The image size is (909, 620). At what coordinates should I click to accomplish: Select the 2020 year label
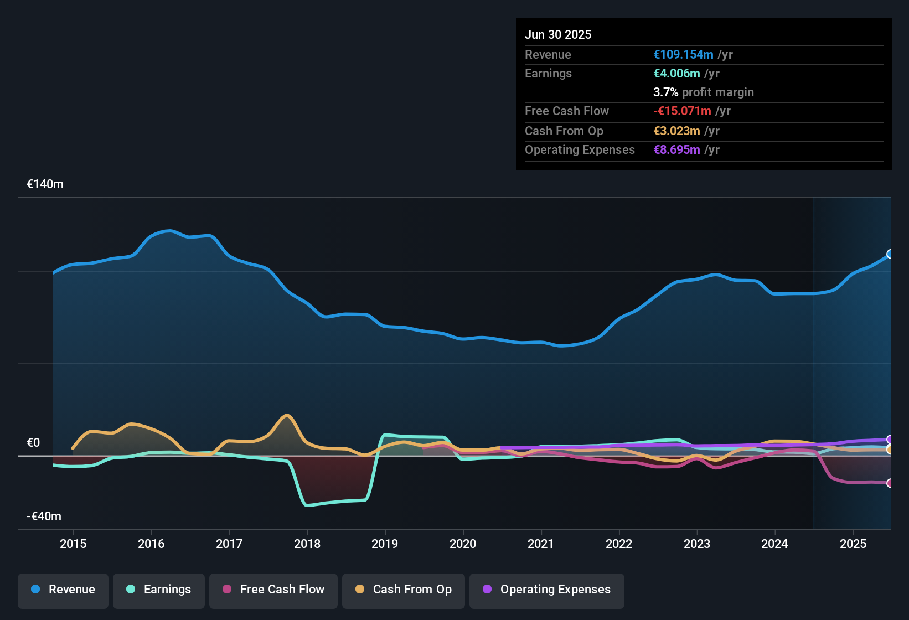[463, 544]
